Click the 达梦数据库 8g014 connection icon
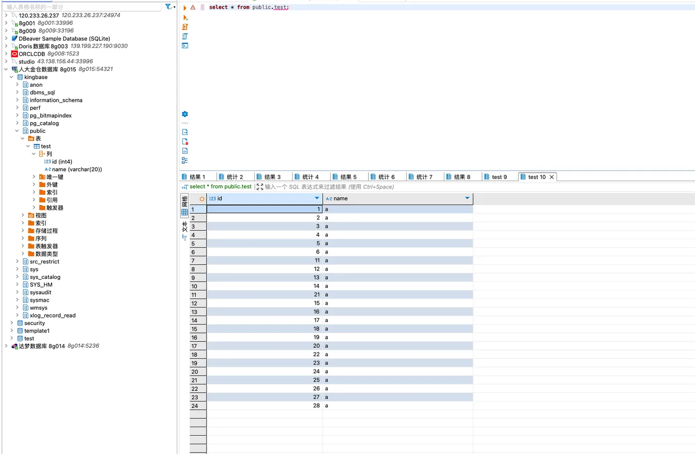The image size is (695, 454). tap(14, 346)
